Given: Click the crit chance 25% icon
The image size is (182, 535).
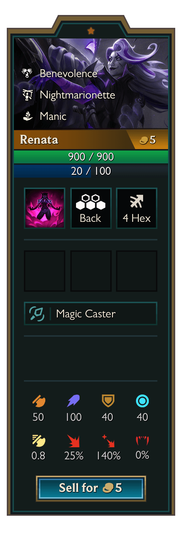Looking at the screenshot, I should [74, 441].
